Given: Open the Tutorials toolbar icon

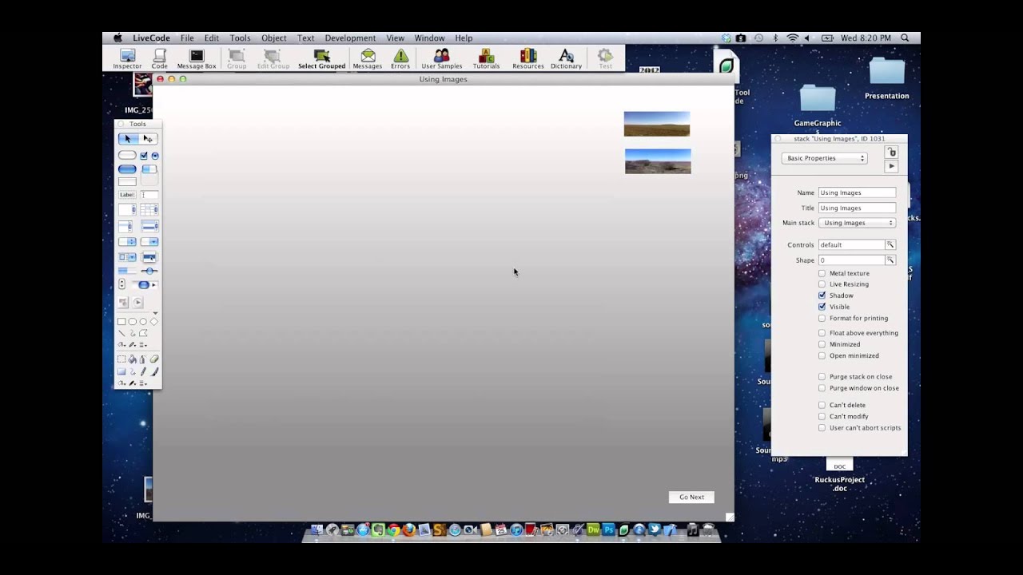Looking at the screenshot, I should tap(486, 58).
